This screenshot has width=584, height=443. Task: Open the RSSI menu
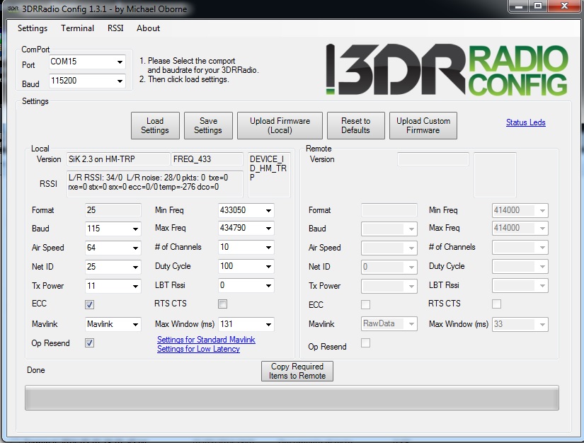coord(115,28)
